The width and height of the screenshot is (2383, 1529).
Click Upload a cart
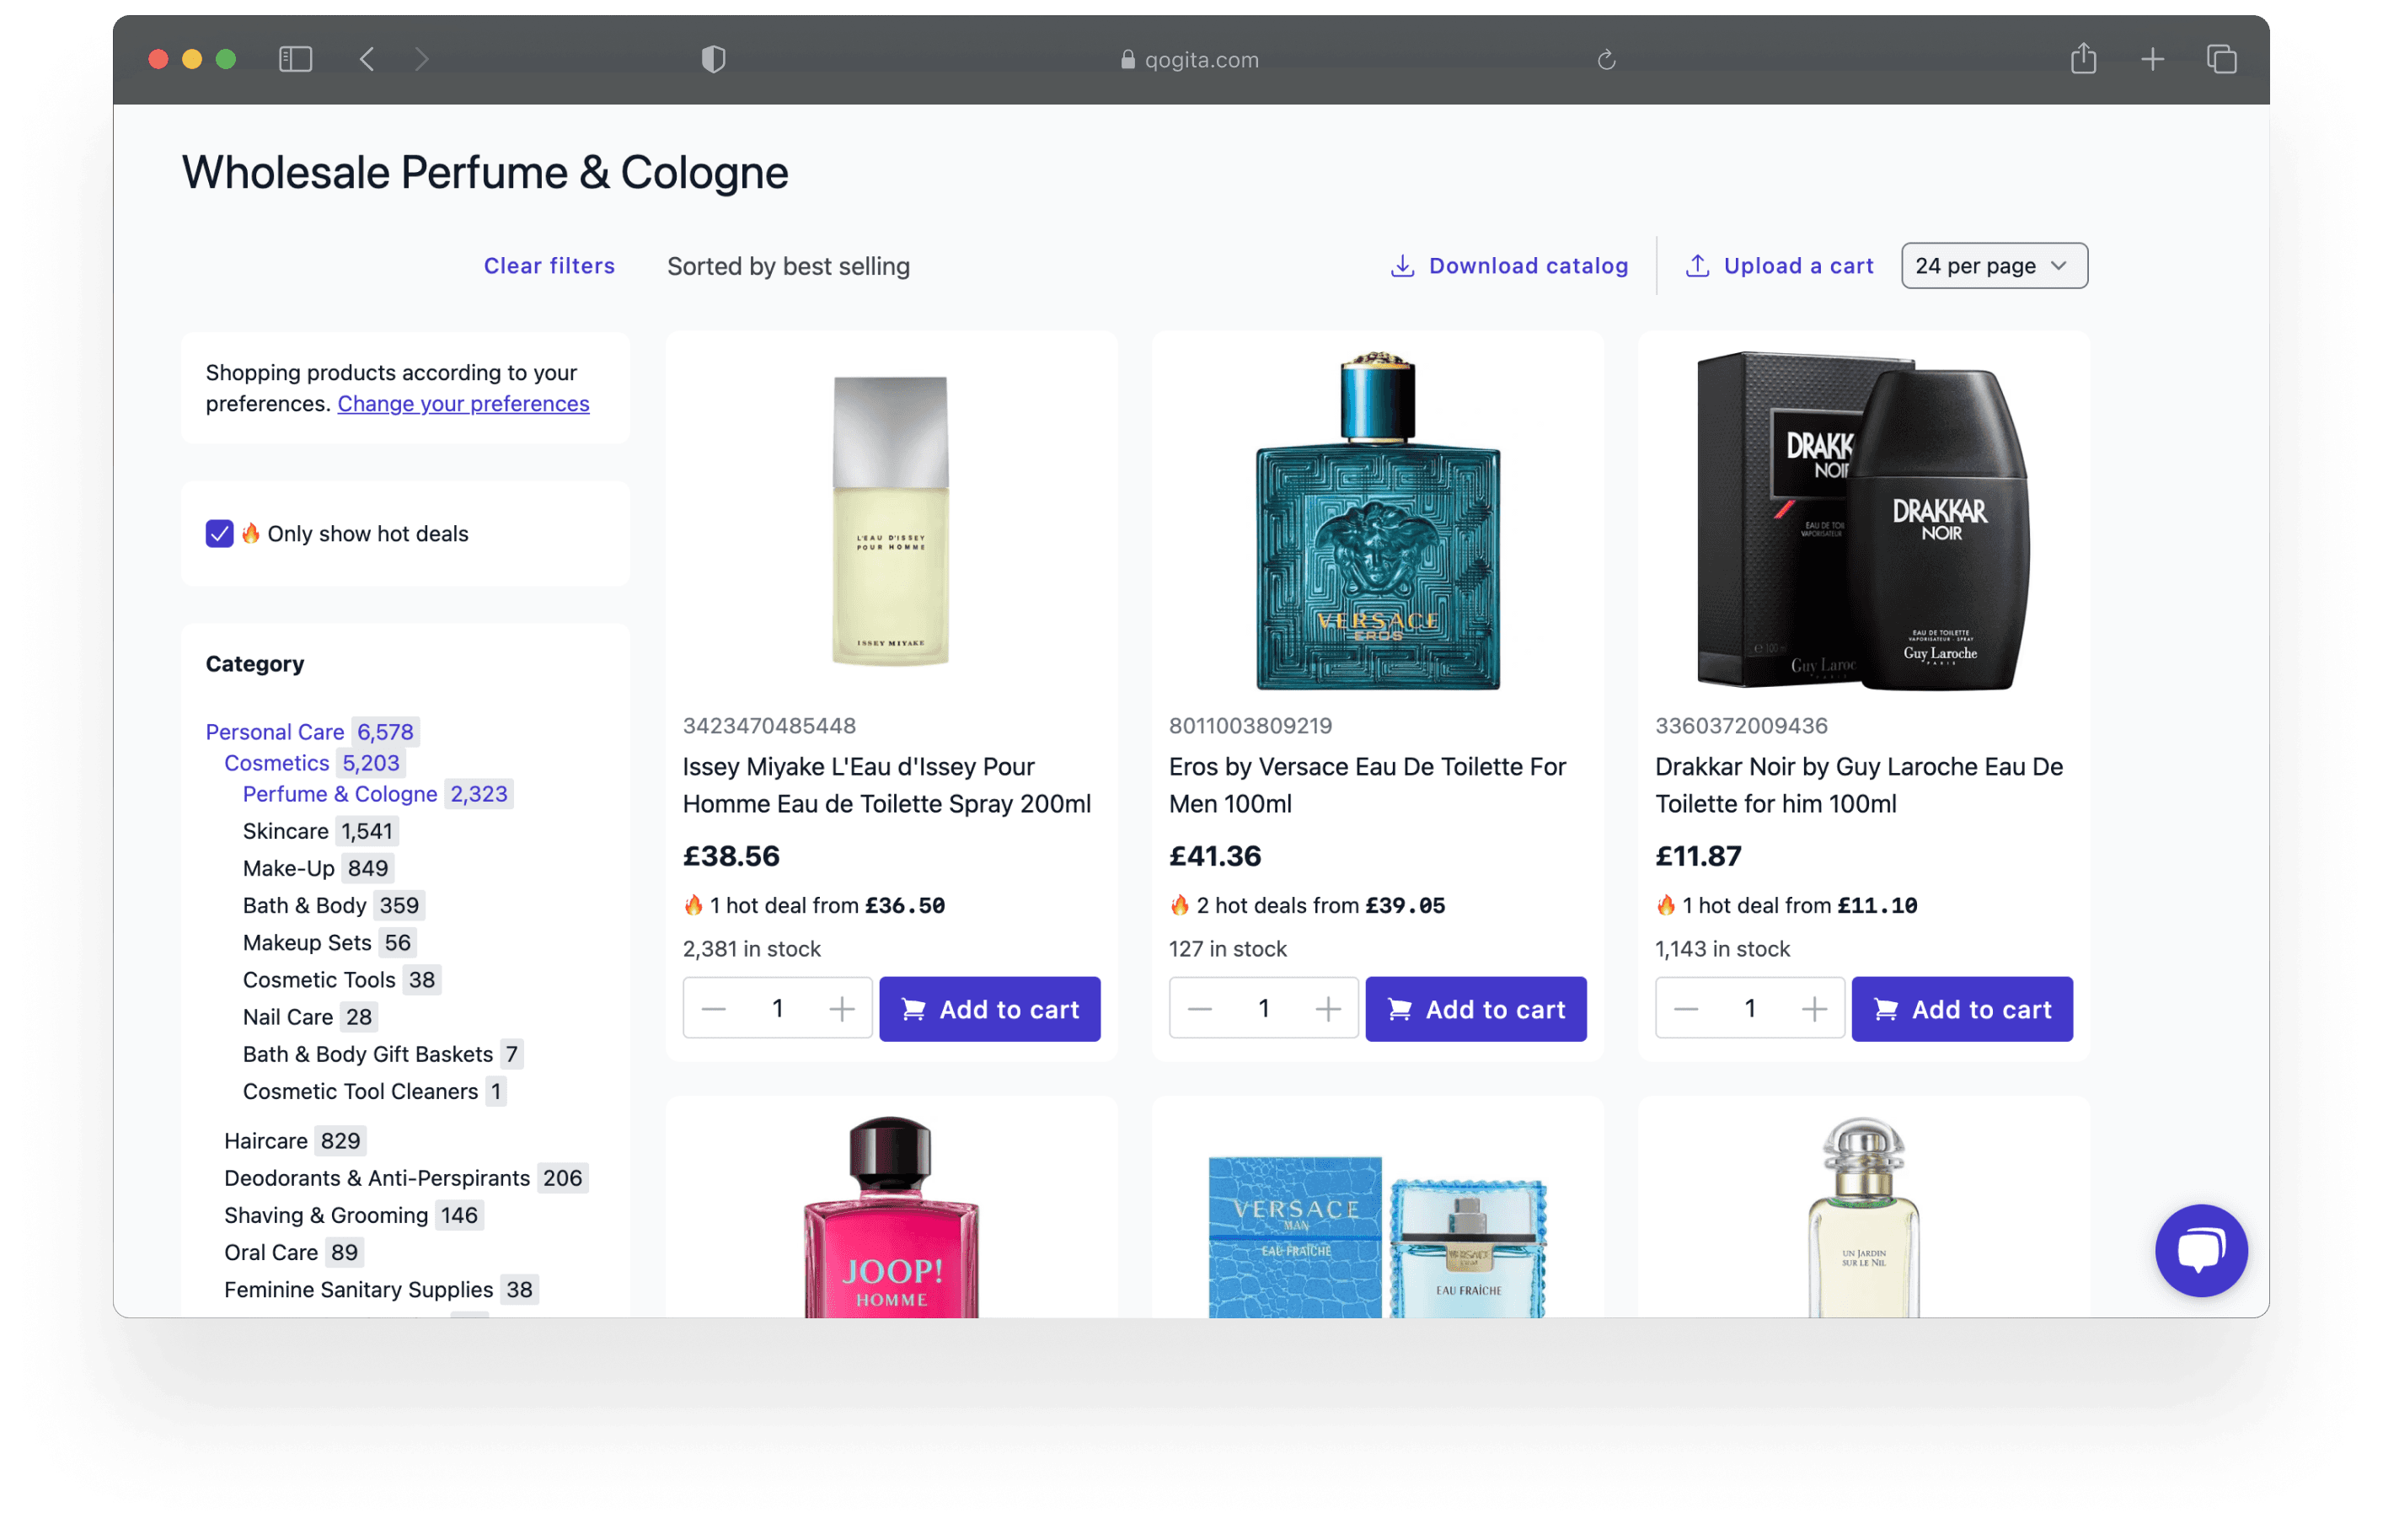[1780, 266]
